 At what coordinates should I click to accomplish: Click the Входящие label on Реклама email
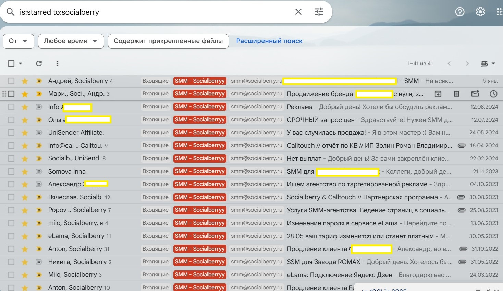coord(156,107)
